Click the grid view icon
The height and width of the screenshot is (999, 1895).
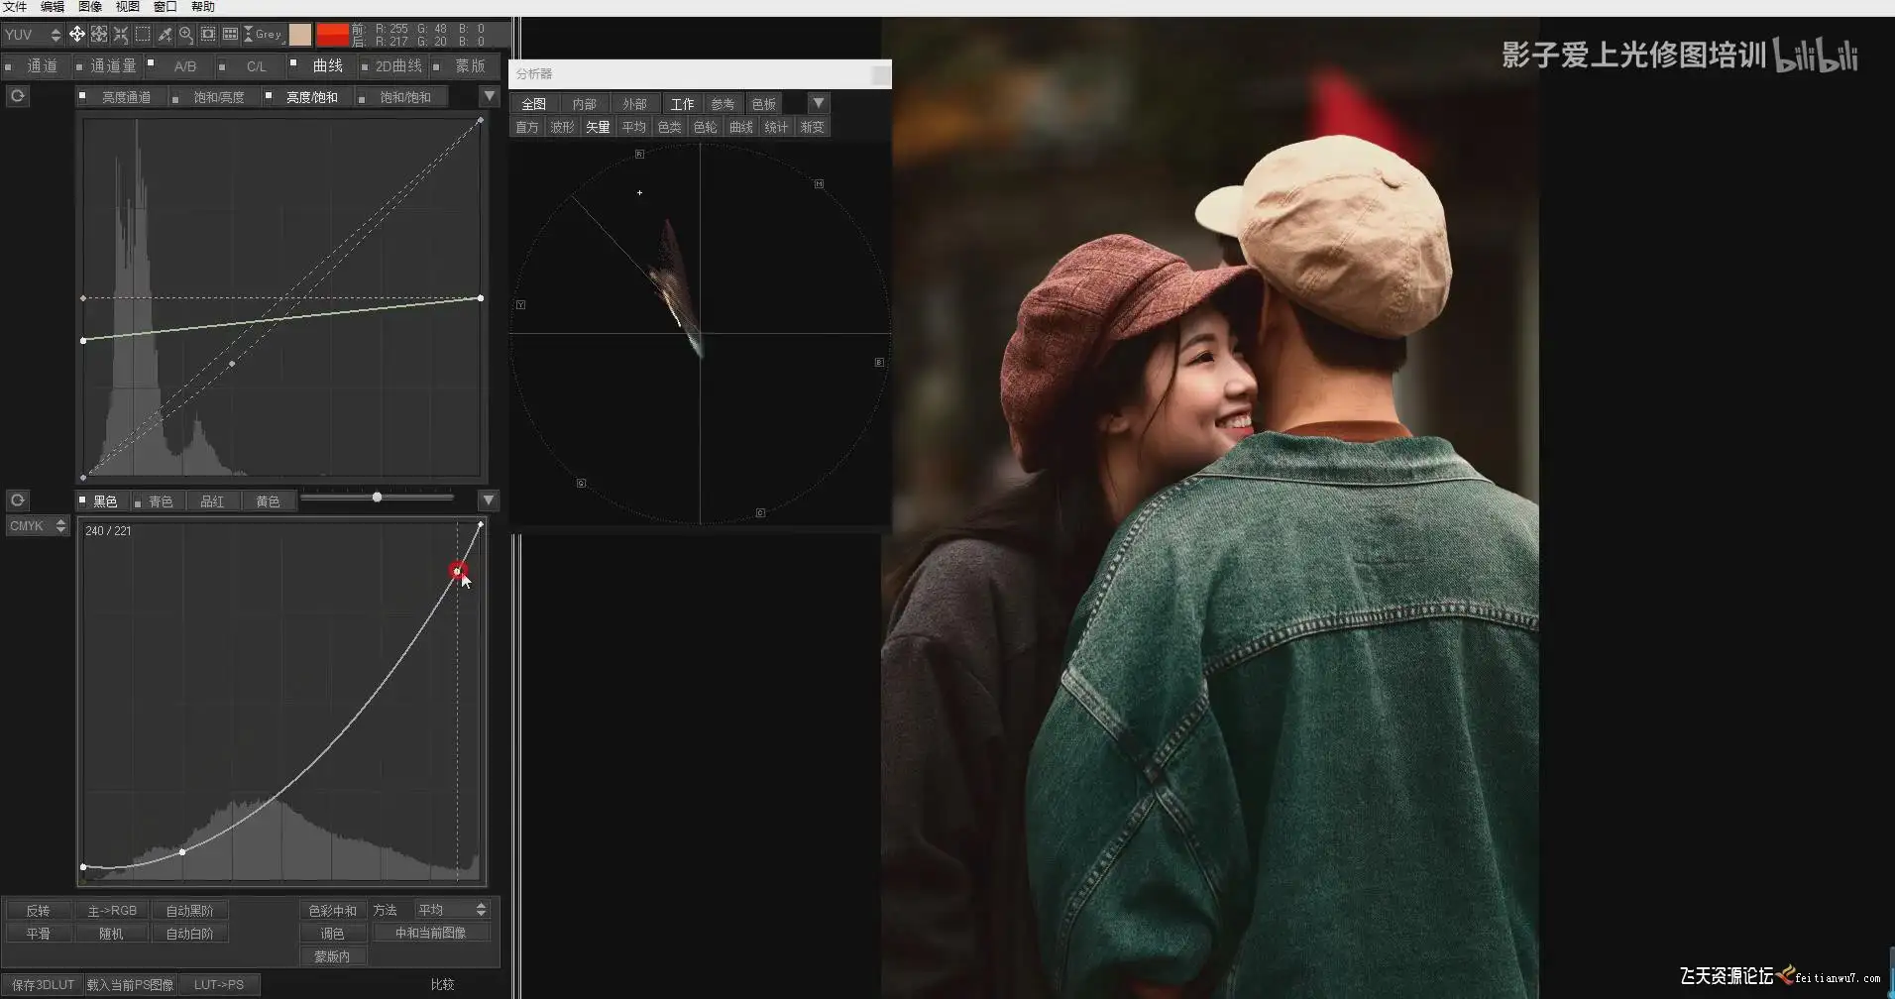click(x=230, y=34)
